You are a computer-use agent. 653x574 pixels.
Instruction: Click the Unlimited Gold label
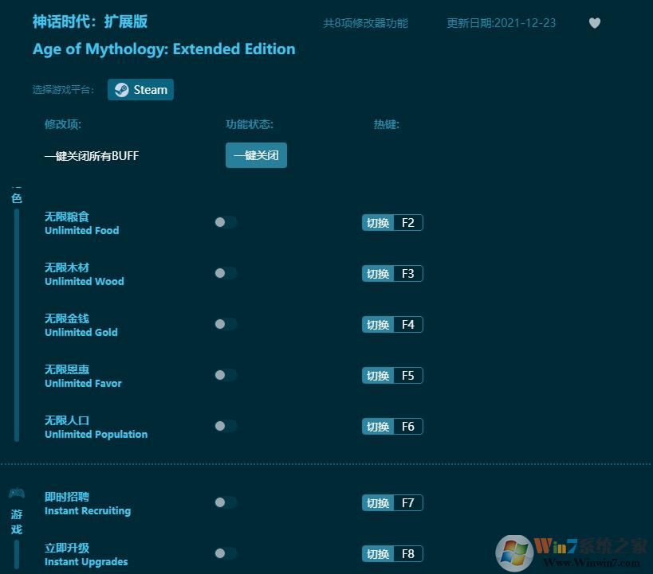[x=81, y=332]
